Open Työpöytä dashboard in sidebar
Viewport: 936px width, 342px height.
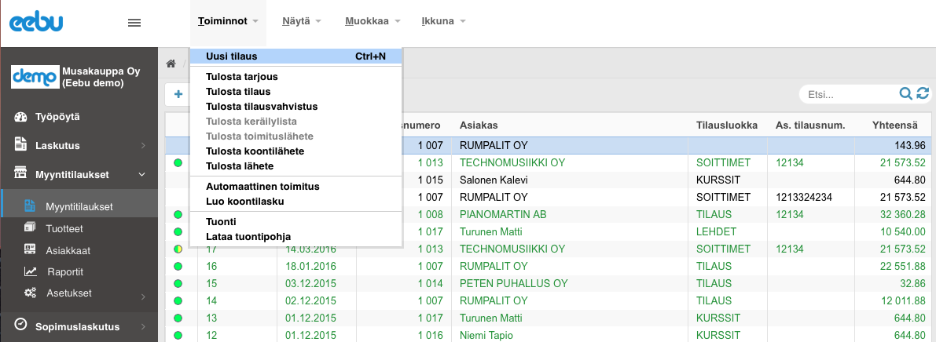click(x=57, y=117)
